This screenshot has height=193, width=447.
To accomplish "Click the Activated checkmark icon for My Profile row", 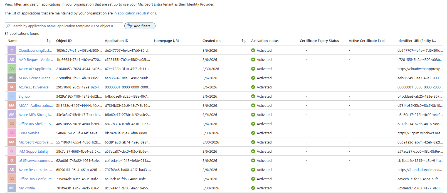I will coord(253,188).
